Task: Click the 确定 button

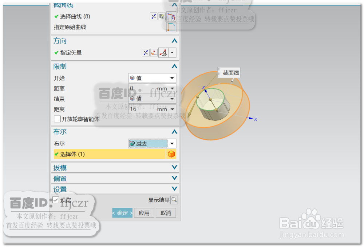Action: tap(122, 213)
